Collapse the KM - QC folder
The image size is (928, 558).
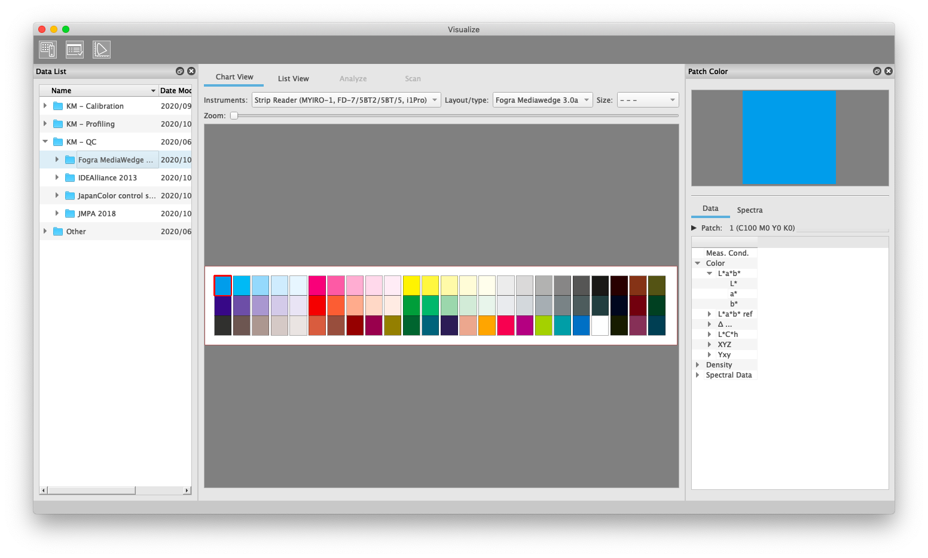click(x=45, y=142)
